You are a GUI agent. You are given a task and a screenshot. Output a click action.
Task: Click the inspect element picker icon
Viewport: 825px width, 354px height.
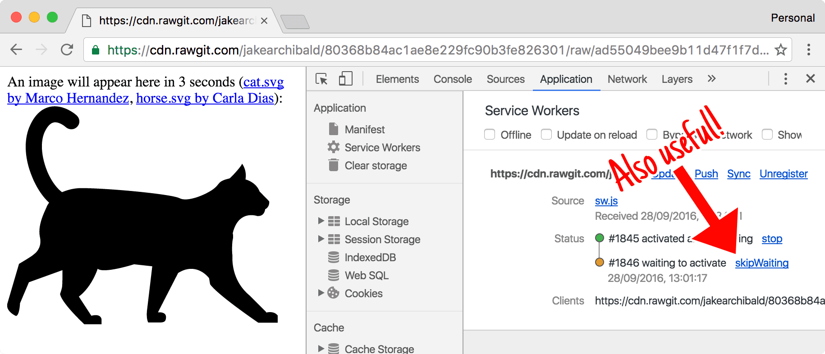coord(321,79)
